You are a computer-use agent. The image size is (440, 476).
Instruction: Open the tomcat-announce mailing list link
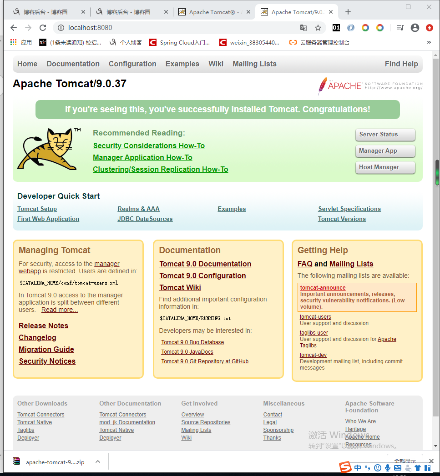tap(323, 287)
